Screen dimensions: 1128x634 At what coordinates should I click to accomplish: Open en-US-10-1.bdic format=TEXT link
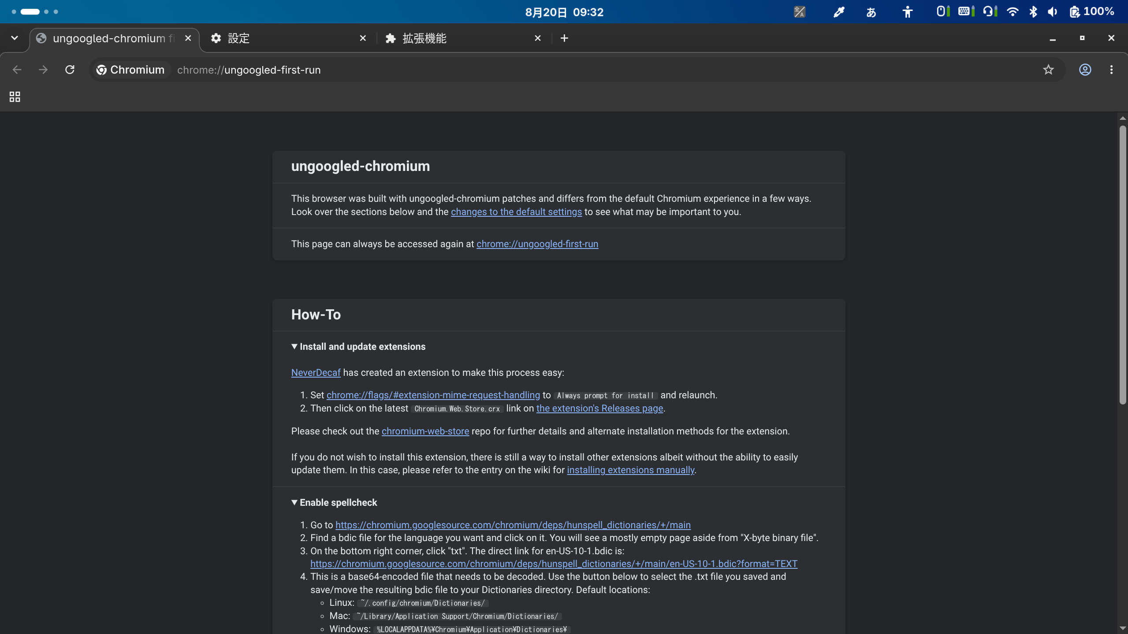[554, 564]
